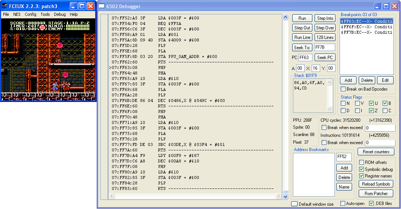Click the disassembly horizontal scroll right arrow
This screenshot has width=401, height=209.
click(279, 196)
